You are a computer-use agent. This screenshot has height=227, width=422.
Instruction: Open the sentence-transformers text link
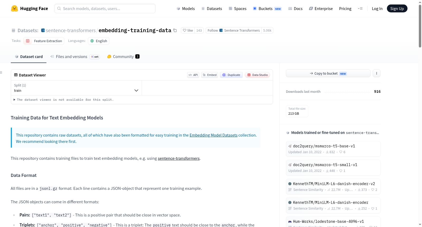[x=179, y=158]
